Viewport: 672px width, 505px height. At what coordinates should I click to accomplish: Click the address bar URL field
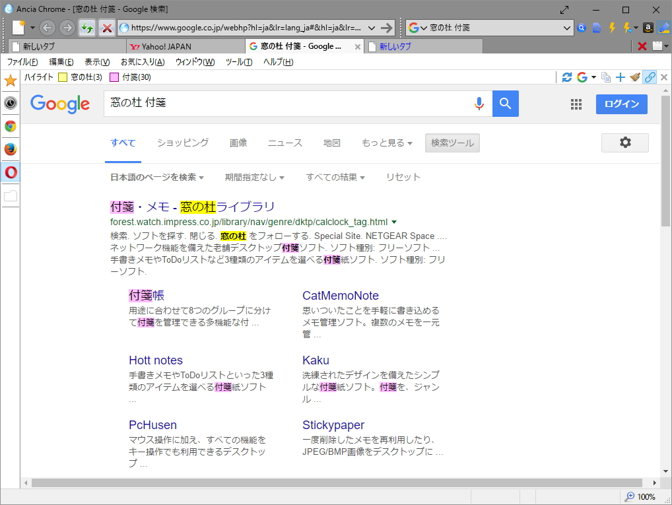click(246, 28)
